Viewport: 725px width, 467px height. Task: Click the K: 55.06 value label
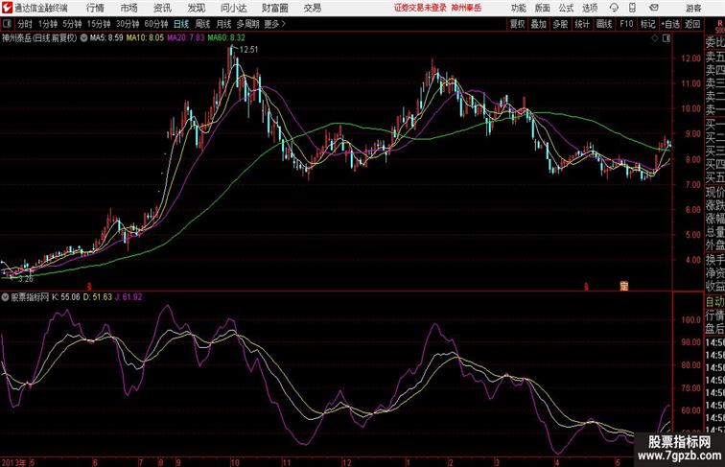(65, 297)
